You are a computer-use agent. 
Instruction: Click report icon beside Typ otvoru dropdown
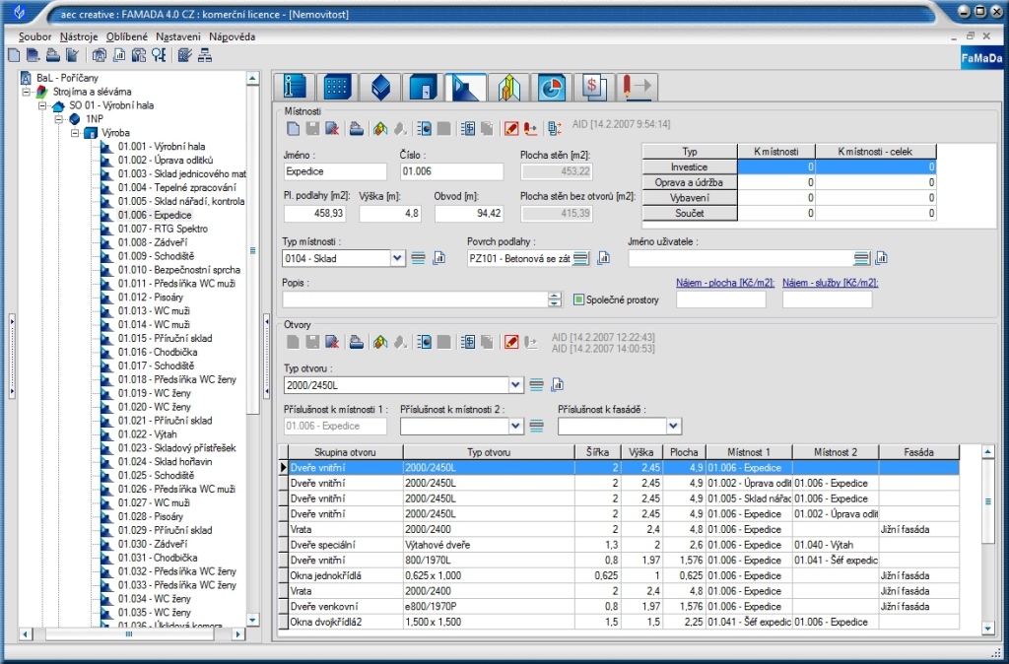(x=558, y=385)
